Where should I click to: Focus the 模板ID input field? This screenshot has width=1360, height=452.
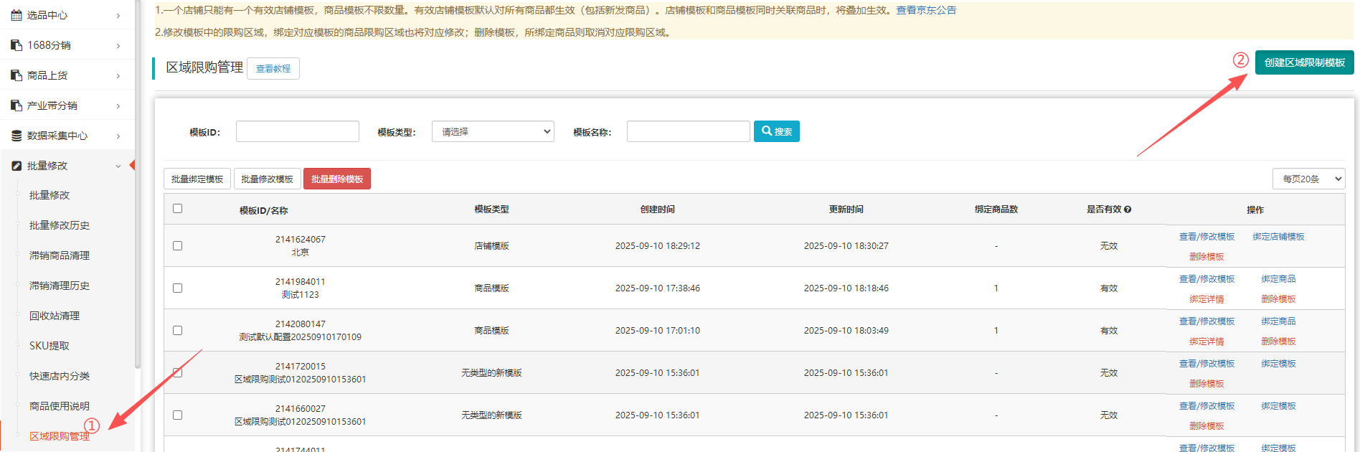[x=298, y=132]
